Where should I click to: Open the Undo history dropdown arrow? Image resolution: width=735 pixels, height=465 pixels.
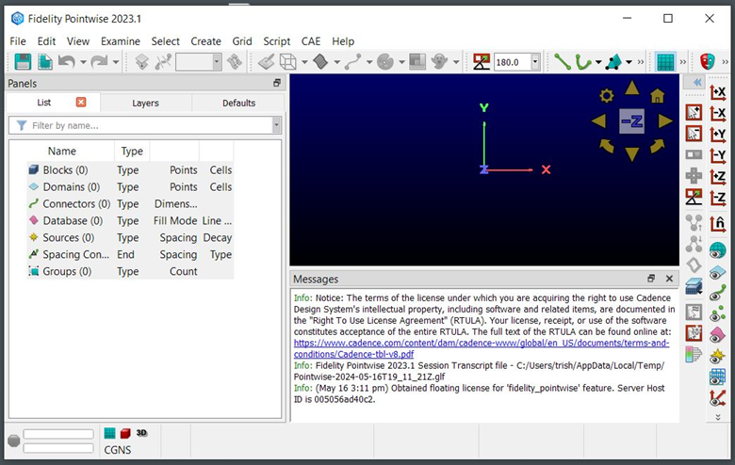(x=83, y=62)
